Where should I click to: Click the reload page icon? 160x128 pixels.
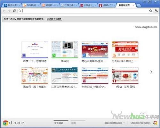tap(14, 11)
